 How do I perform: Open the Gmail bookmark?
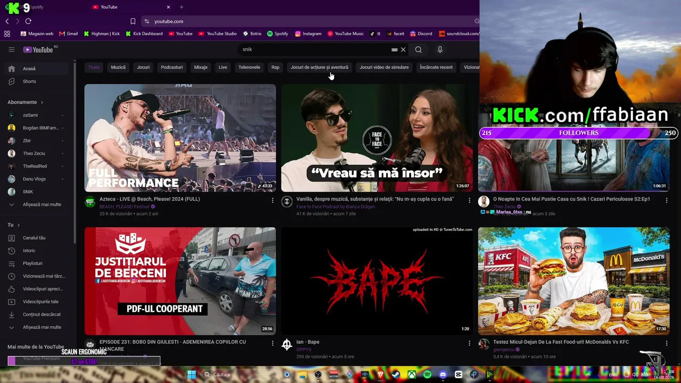coord(69,34)
